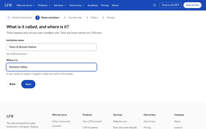The width and height of the screenshot is (206, 129).
Task: Open Website care footer link
Action: click(x=120, y=121)
